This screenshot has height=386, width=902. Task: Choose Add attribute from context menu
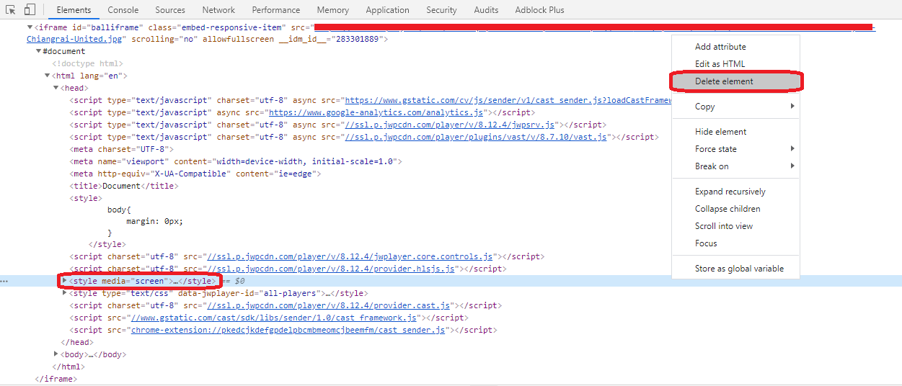[735, 47]
